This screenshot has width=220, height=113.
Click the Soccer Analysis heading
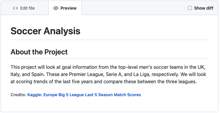(x=46, y=31)
